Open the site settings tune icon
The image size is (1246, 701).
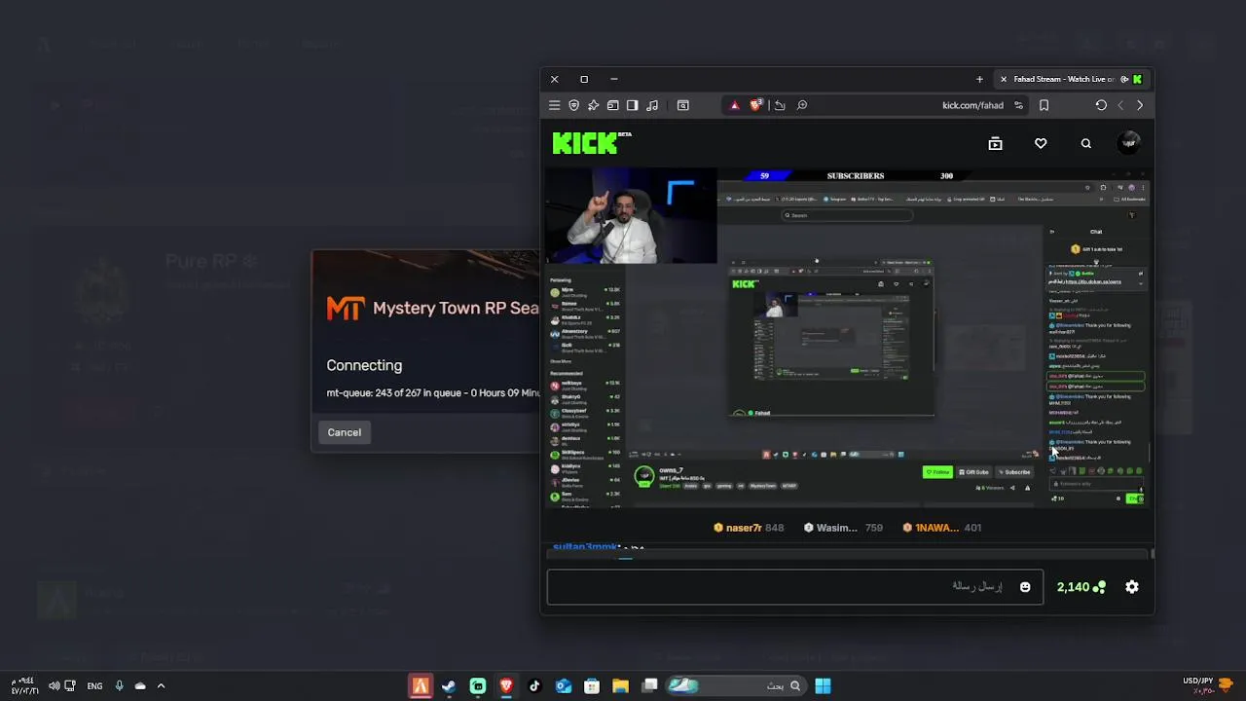click(x=1019, y=105)
